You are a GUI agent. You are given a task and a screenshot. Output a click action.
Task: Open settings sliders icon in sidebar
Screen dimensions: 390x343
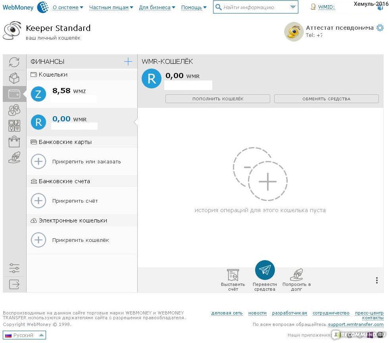tap(14, 268)
